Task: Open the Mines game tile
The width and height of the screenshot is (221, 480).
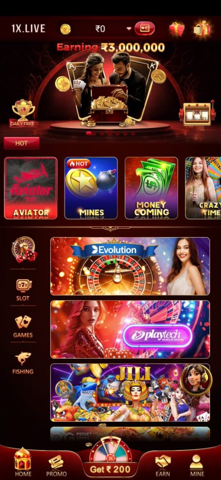Action: [91, 188]
